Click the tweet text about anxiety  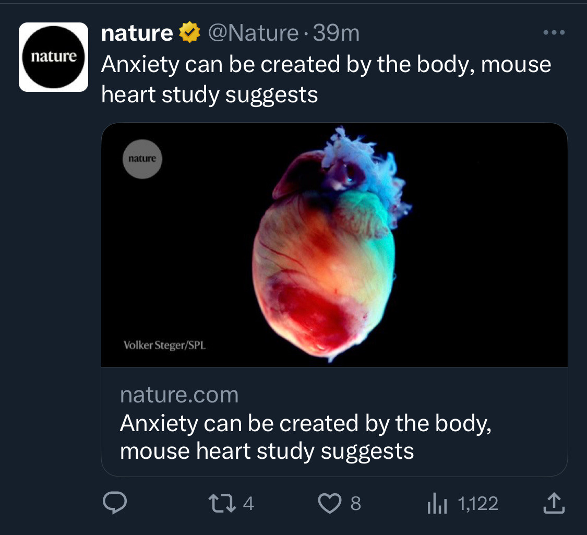[x=326, y=79]
